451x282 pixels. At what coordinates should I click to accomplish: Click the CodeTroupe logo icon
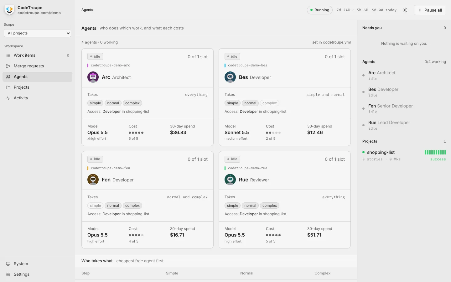[9, 10]
